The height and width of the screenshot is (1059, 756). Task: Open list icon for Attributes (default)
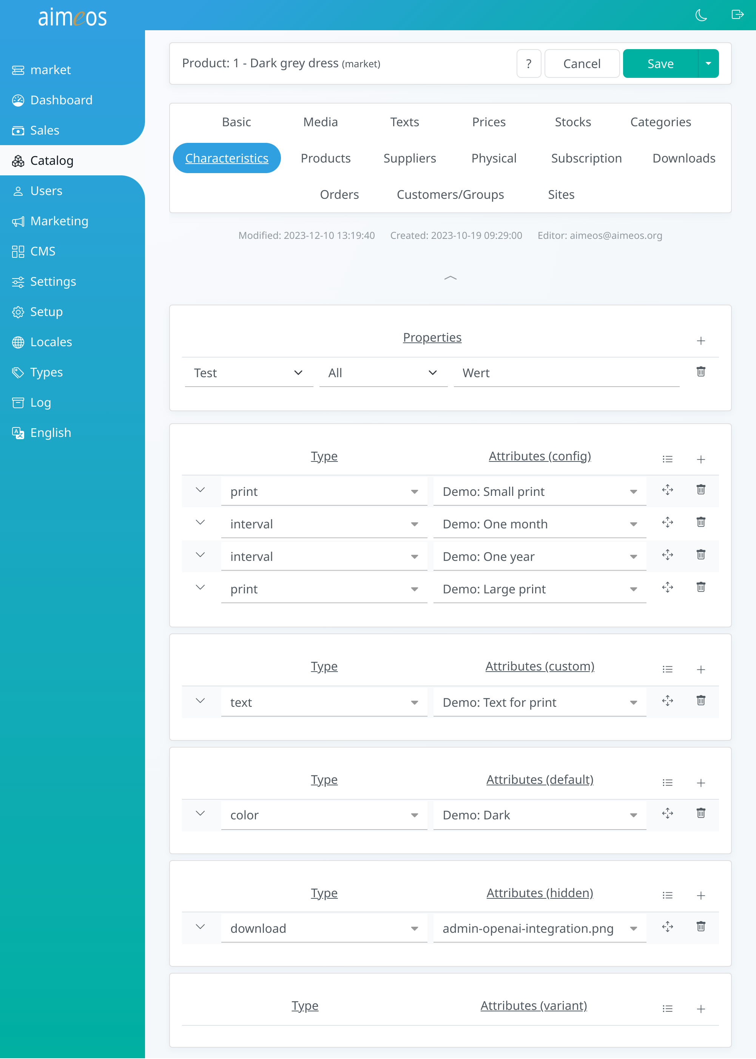click(667, 782)
